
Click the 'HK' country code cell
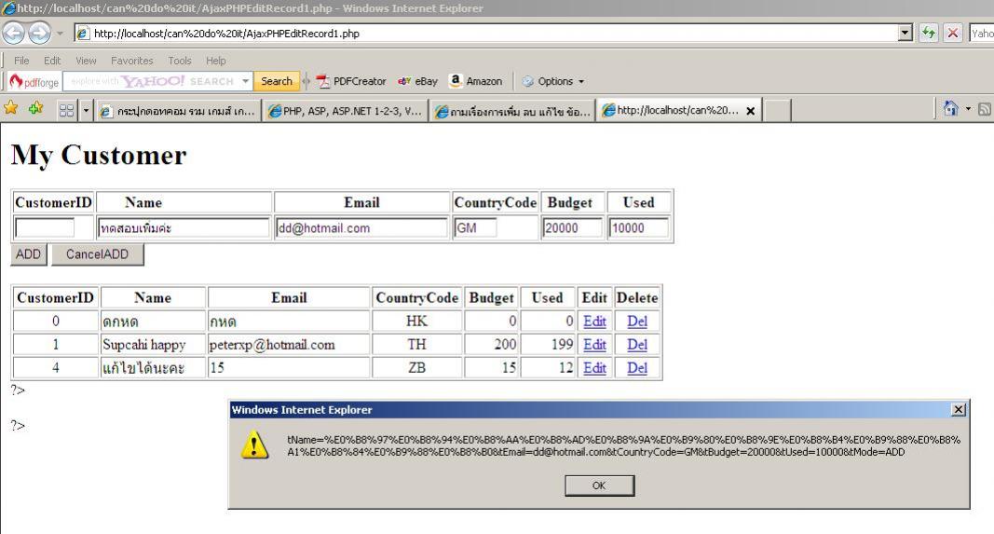pos(416,322)
